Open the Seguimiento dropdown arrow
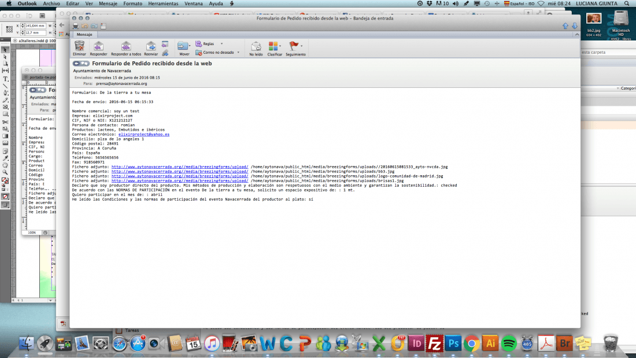Viewport: 636px width, 358px height. pyautogui.click(x=301, y=46)
